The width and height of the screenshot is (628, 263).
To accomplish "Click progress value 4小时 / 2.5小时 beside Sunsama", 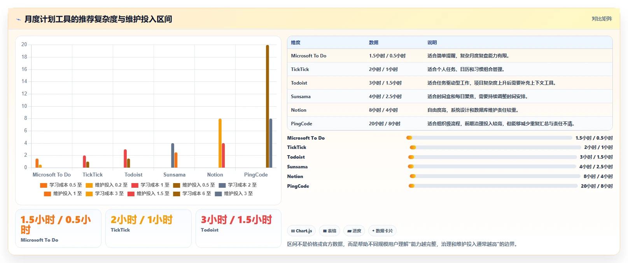I will point(596,166).
